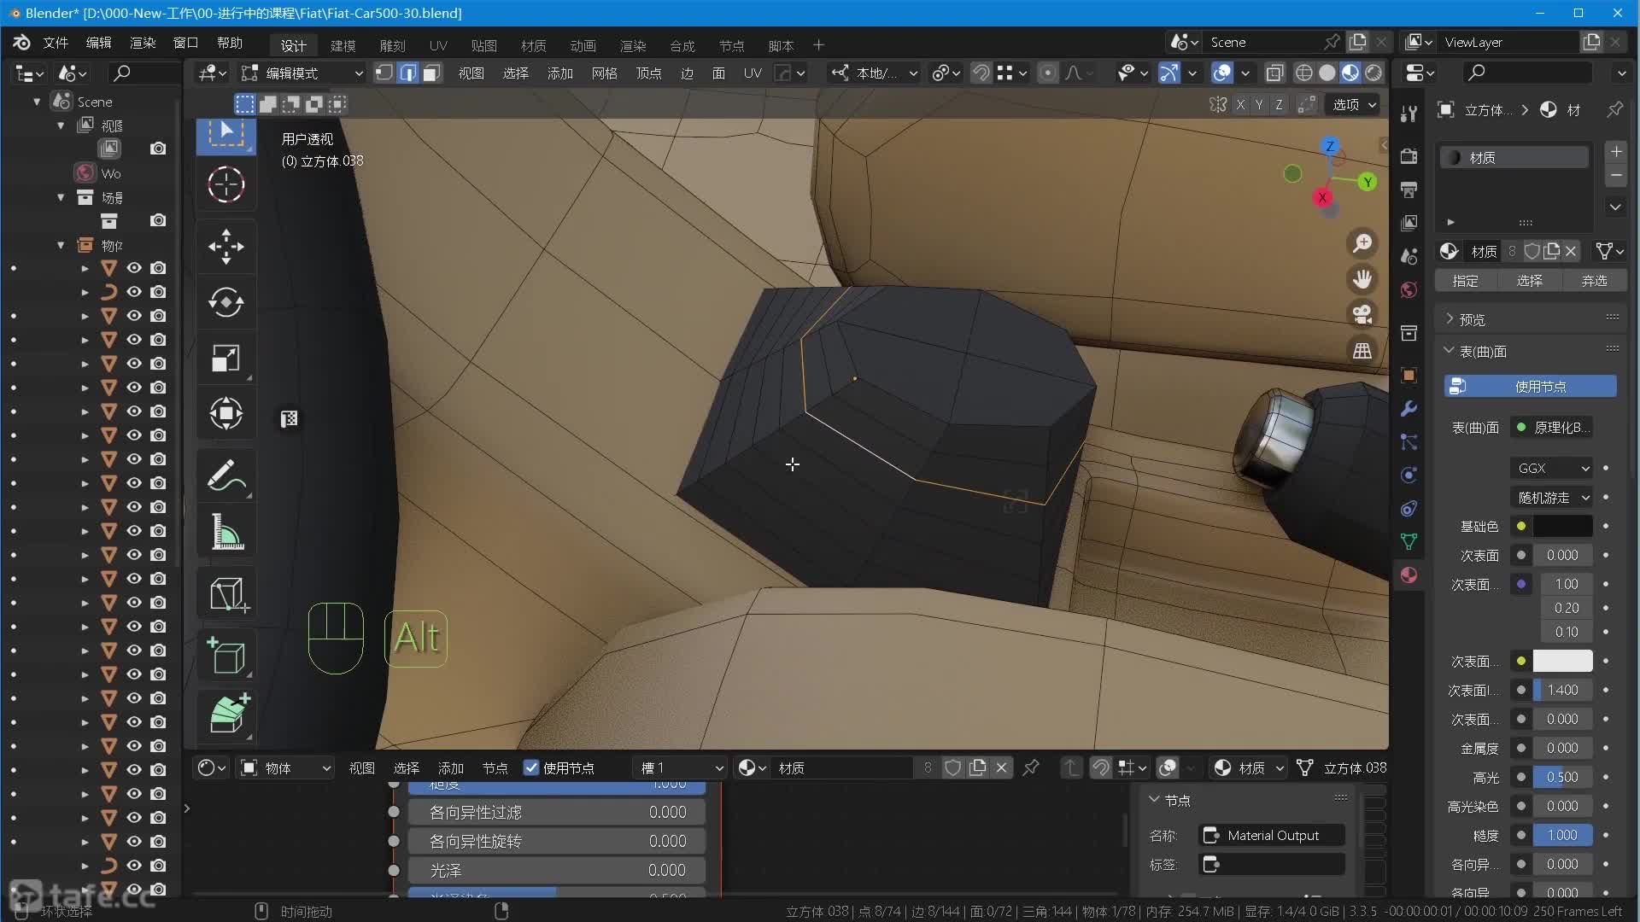Open transform orientation Local dropdown
This screenshot has width=1640, height=922.
tap(875, 73)
